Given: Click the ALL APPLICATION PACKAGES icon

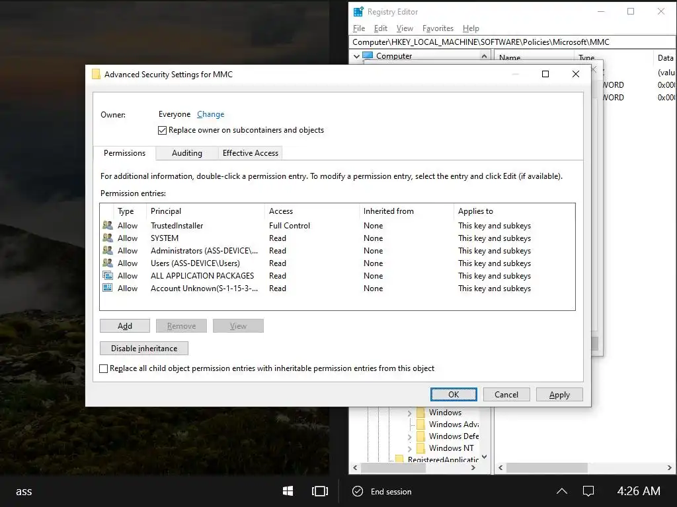Looking at the screenshot, I should tap(108, 275).
